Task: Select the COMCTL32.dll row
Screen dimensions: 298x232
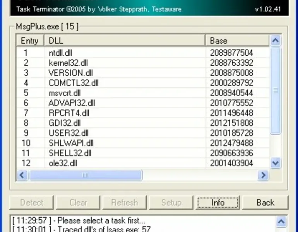Action: pyautogui.click(x=143, y=83)
